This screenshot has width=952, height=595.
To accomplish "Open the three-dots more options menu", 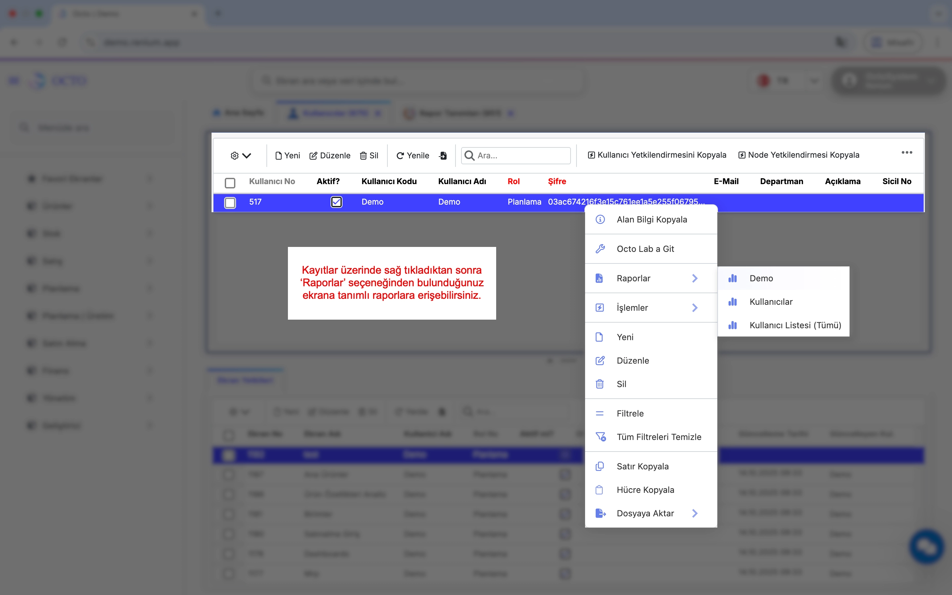I will (907, 153).
